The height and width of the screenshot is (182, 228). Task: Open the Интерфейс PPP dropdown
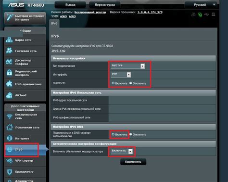click(121, 75)
